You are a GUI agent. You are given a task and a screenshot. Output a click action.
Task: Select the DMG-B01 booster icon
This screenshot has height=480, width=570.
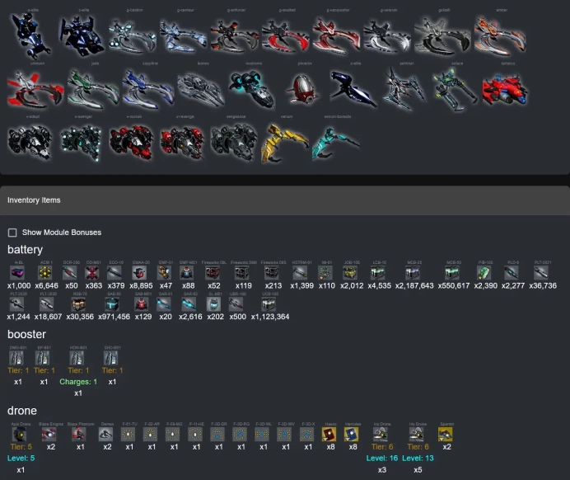(16, 358)
